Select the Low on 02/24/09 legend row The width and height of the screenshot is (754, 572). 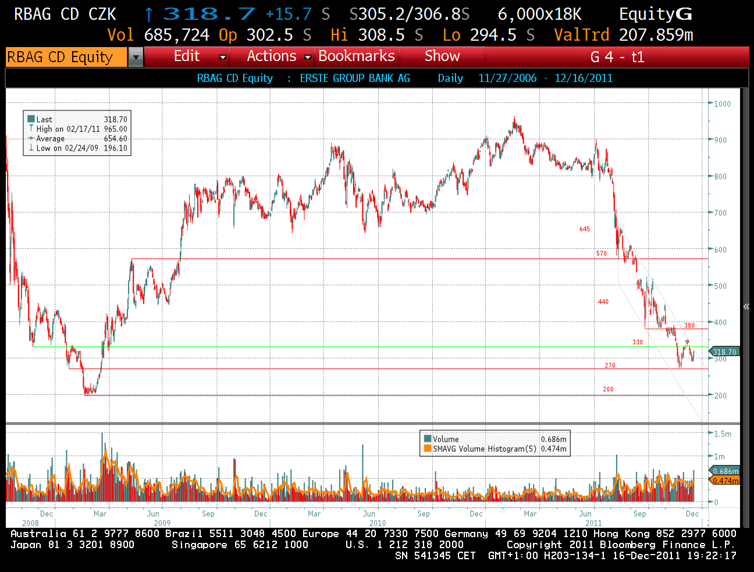(x=77, y=148)
